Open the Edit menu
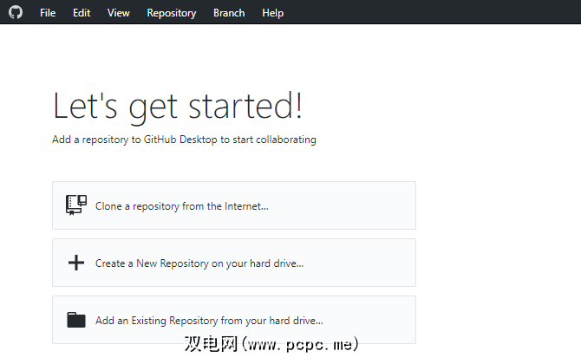Viewport: 581px width, 364px height. point(82,13)
